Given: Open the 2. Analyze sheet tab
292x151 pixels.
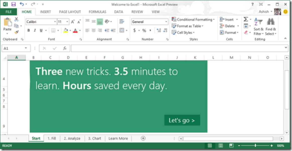Looking at the screenshot, I should 72,138.
